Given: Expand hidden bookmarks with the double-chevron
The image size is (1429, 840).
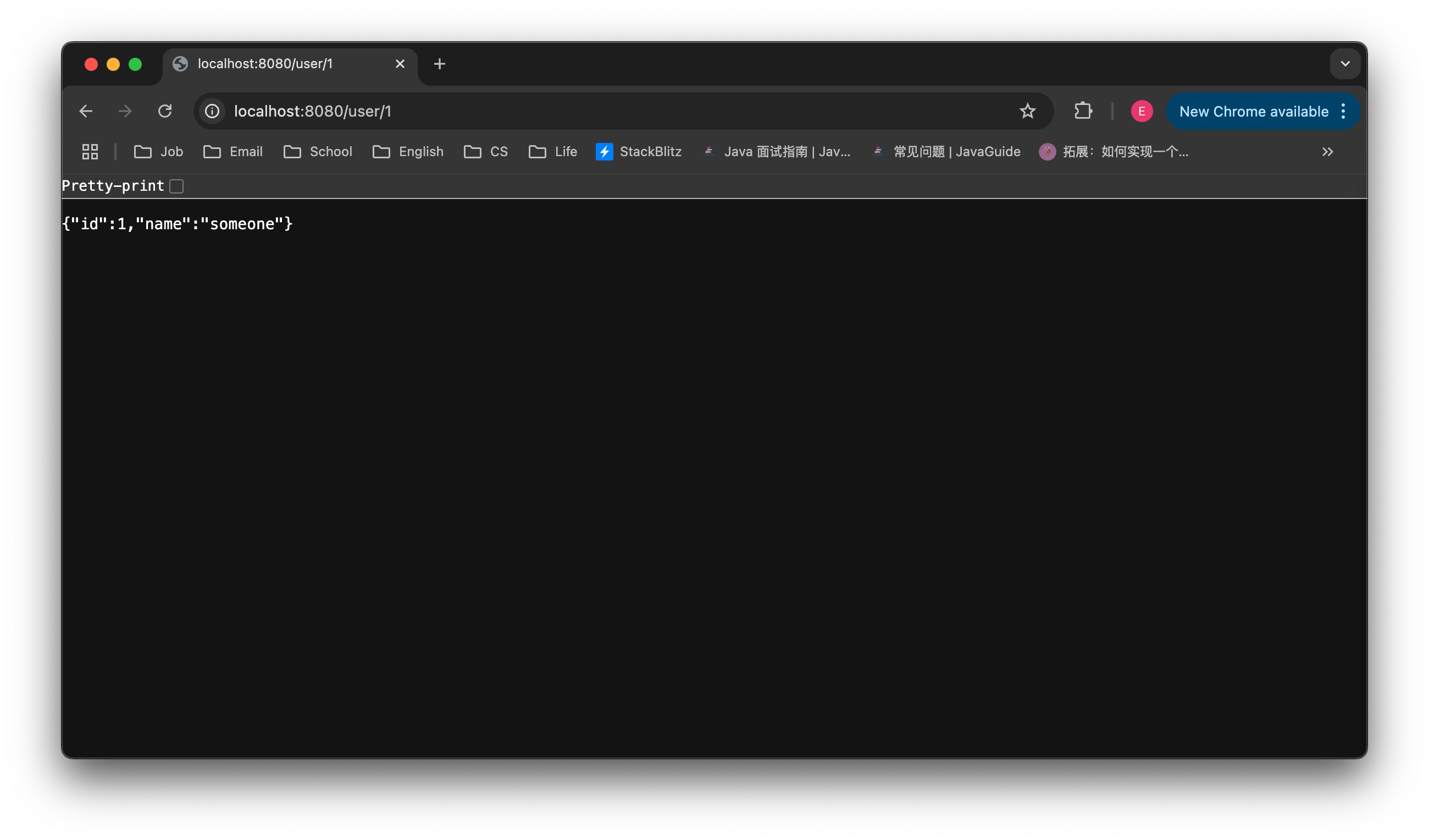Looking at the screenshot, I should 1327,151.
